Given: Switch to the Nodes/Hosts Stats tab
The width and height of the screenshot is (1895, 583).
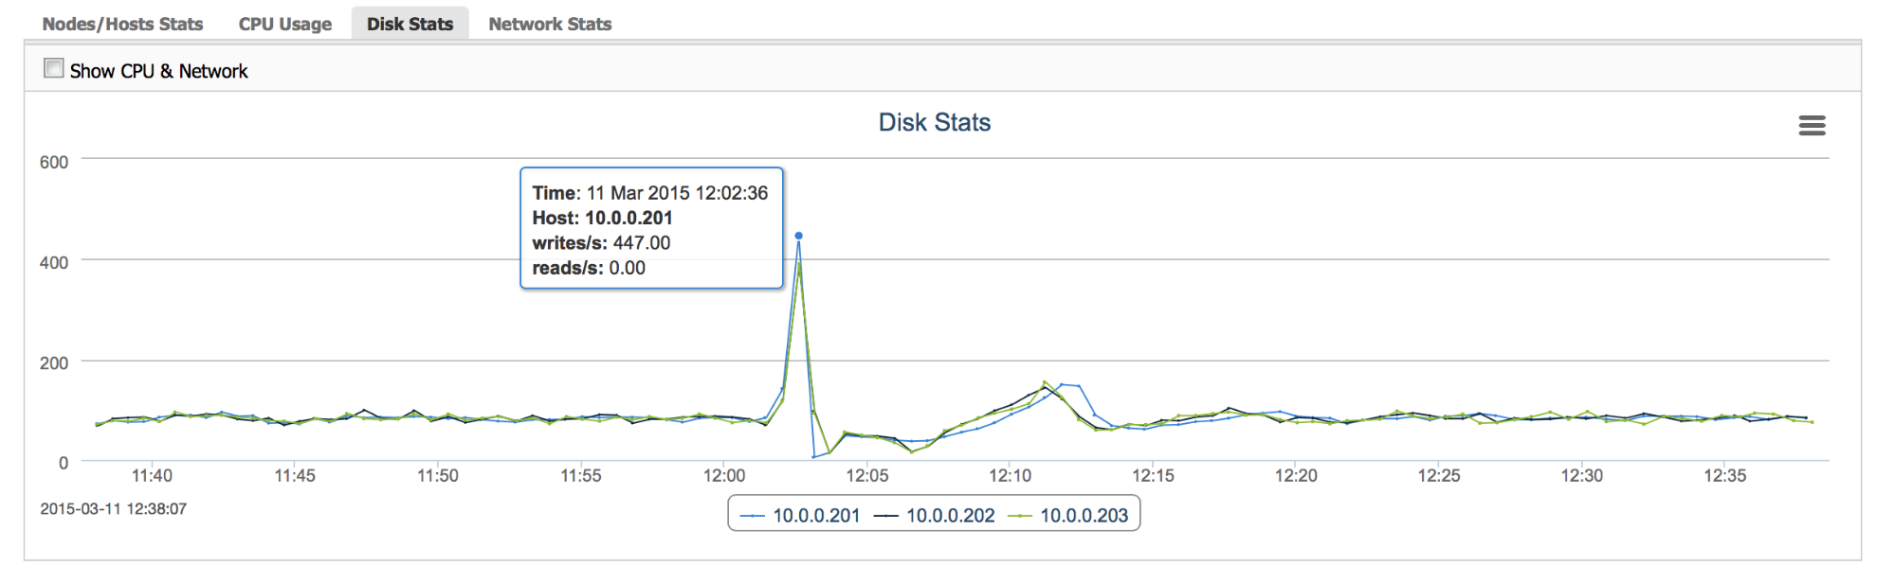Looking at the screenshot, I should (122, 24).
